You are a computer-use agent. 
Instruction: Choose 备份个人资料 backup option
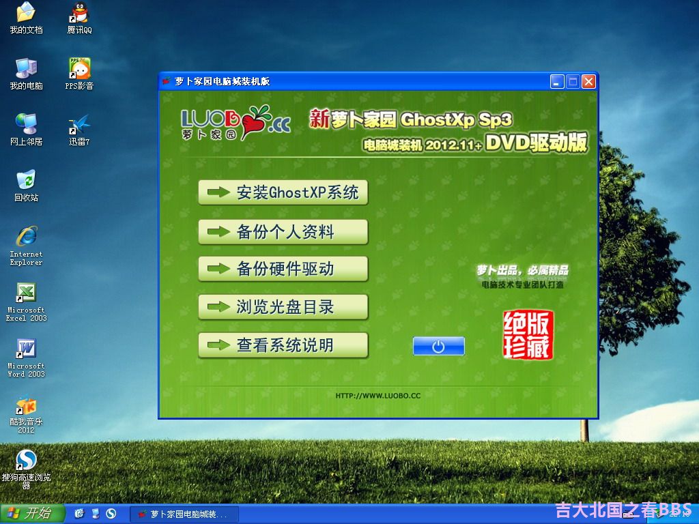283,232
